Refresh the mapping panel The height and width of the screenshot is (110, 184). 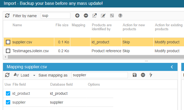tap(7, 75)
